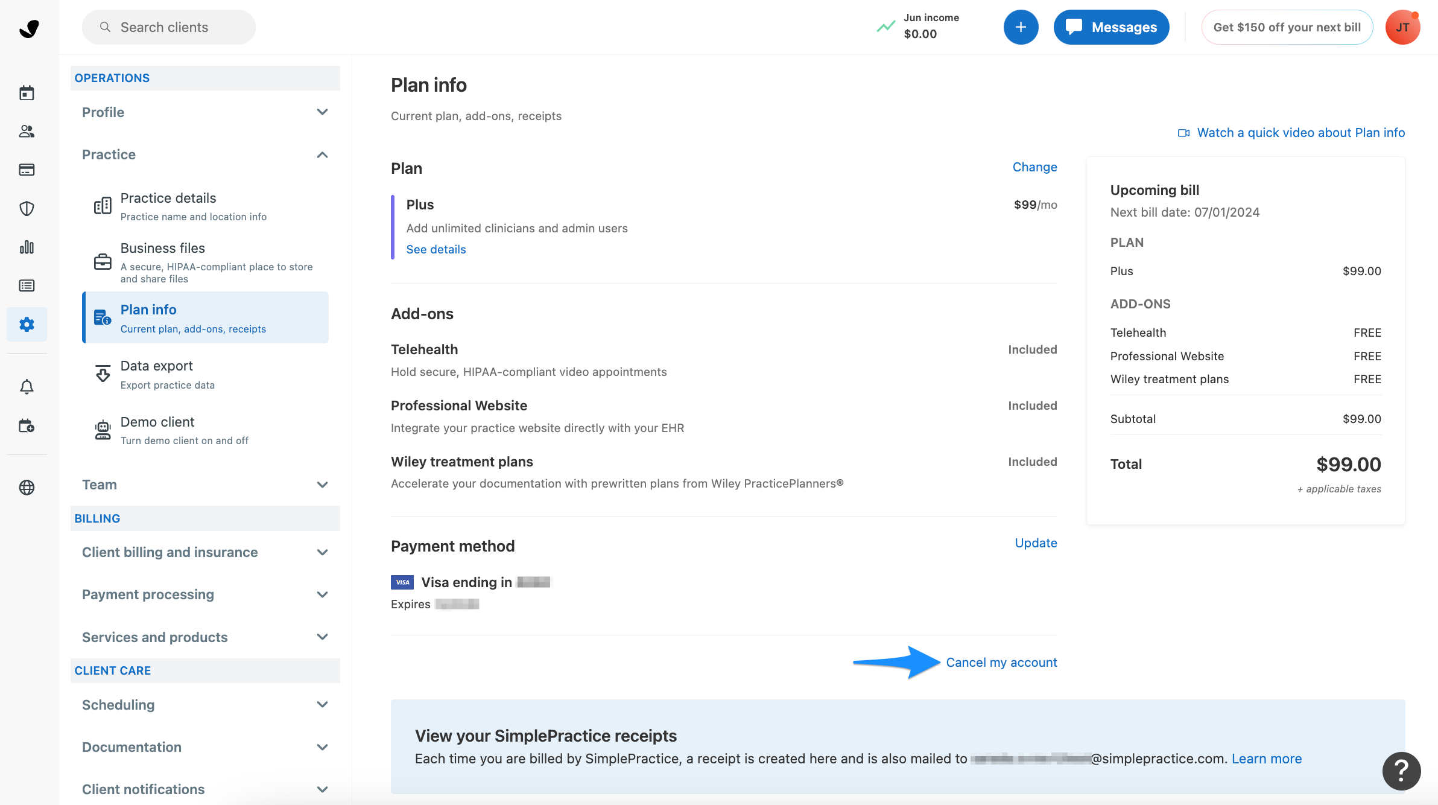
Task: Open the Website globe icon
Action: coord(27,488)
